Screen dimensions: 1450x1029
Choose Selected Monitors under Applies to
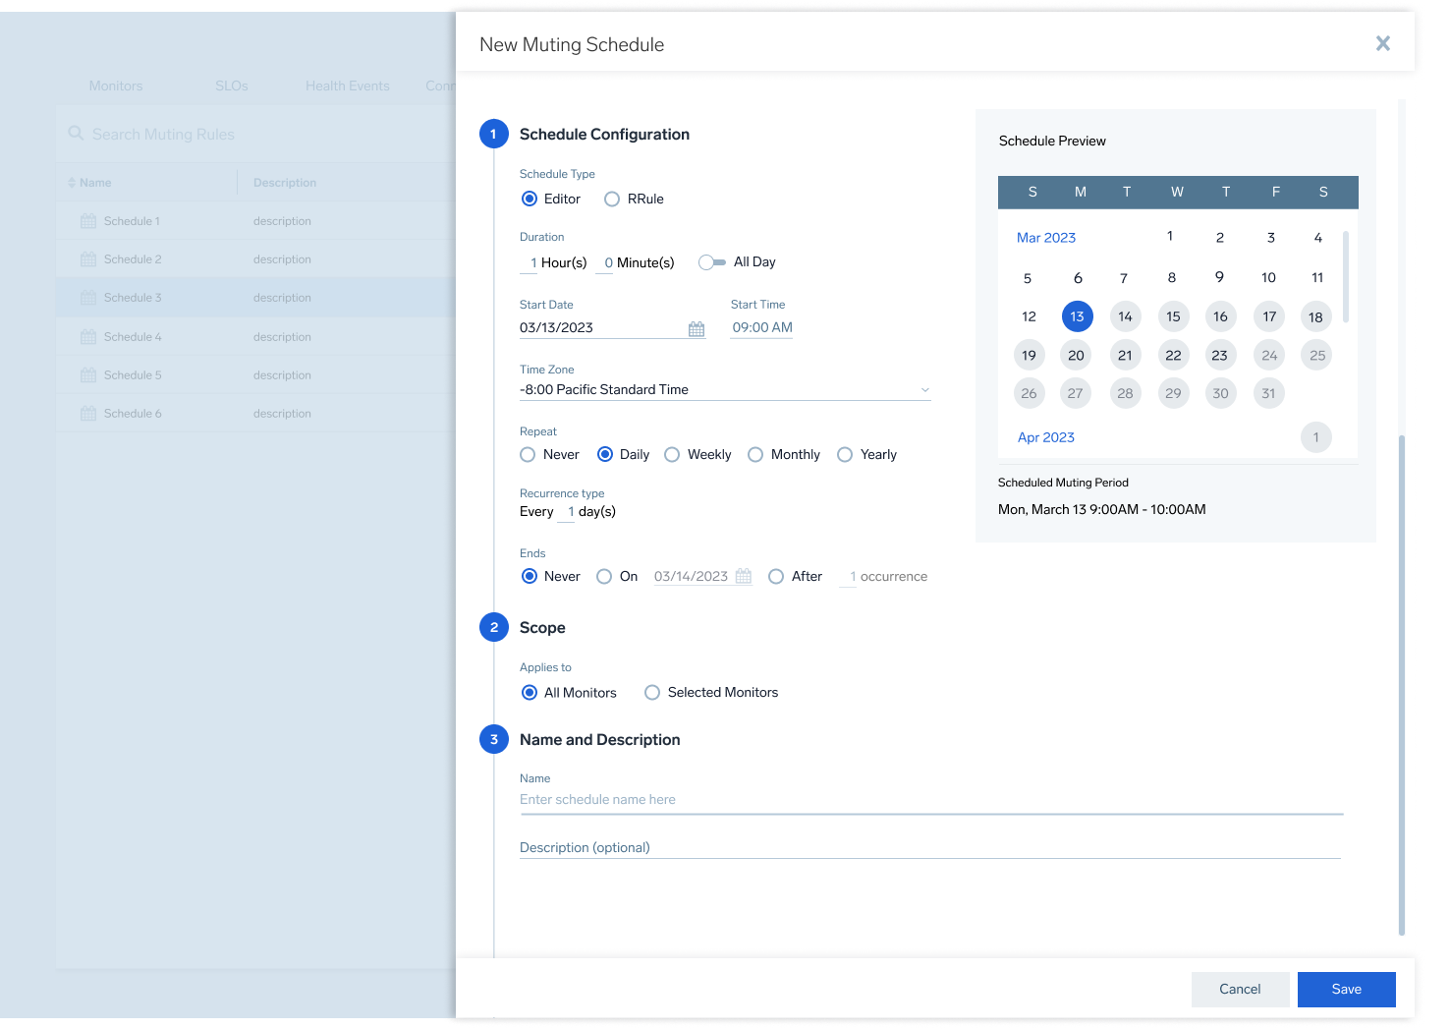[652, 692]
